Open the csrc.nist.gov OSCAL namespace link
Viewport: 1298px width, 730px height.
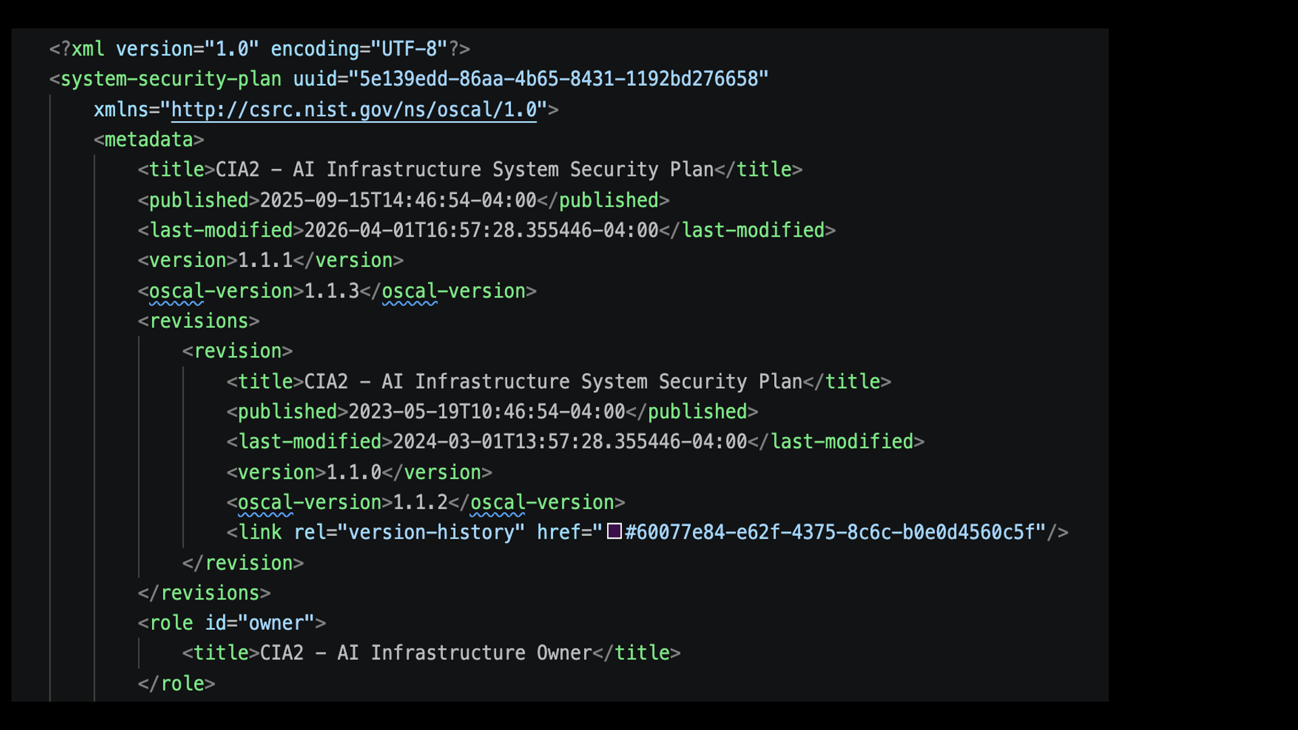point(354,109)
